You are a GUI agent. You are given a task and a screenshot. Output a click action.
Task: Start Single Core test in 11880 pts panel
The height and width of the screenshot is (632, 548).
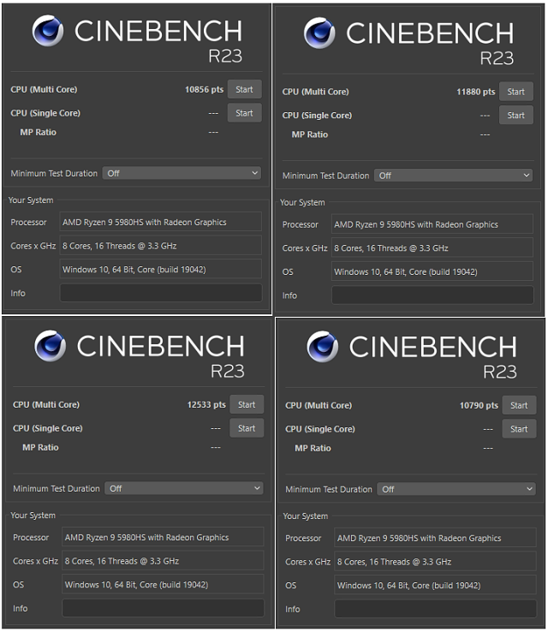516,116
